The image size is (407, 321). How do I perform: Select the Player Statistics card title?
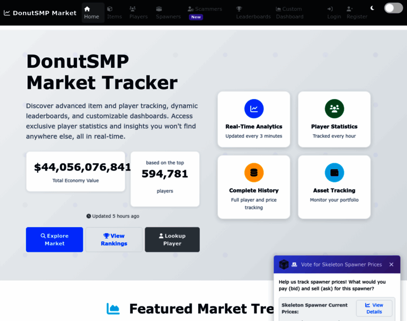point(334,127)
